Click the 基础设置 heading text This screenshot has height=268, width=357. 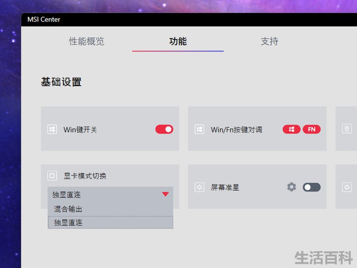[61, 82]
